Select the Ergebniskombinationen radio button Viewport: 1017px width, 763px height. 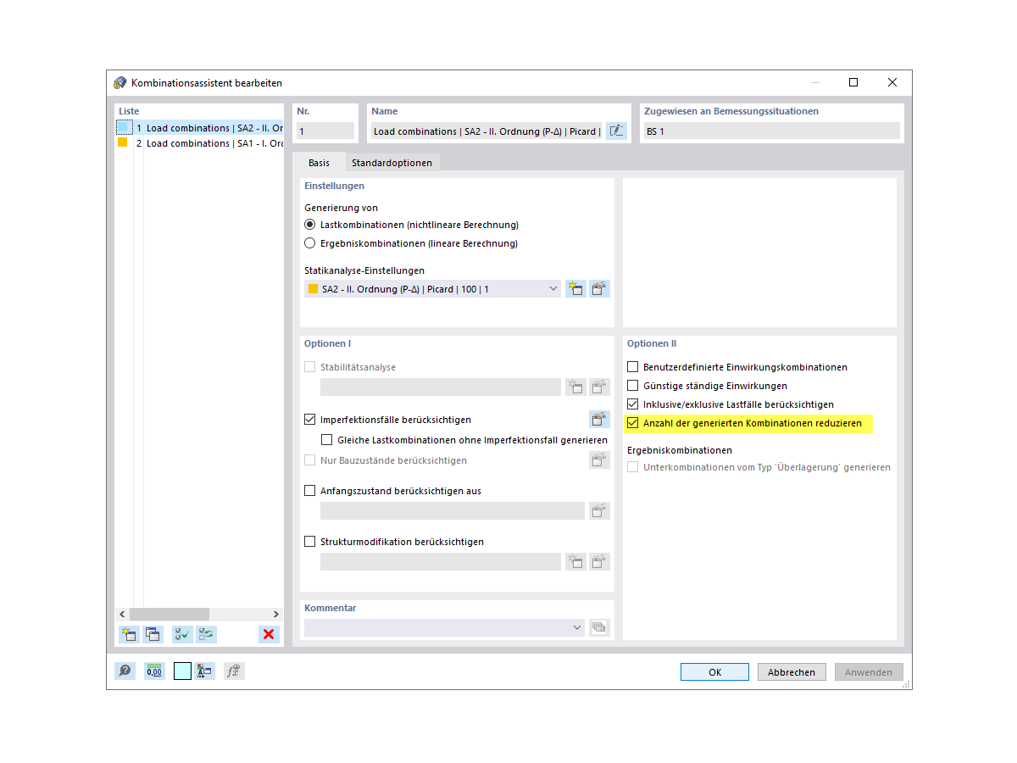point(310,242)
